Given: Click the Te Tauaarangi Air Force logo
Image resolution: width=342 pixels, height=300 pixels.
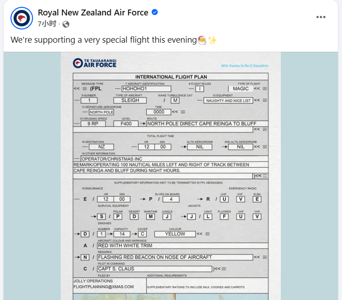Looking at the screenshot, I should [x=95, y=63].
